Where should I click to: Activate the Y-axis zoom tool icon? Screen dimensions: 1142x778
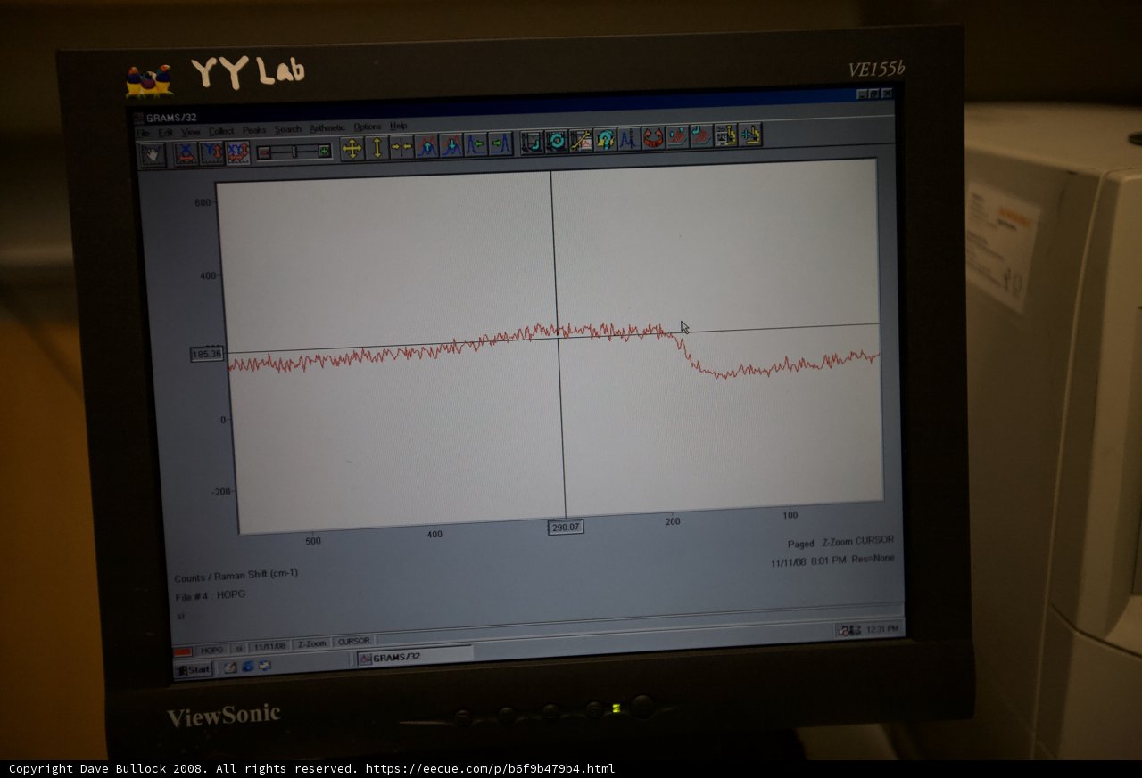pos(212,153)
